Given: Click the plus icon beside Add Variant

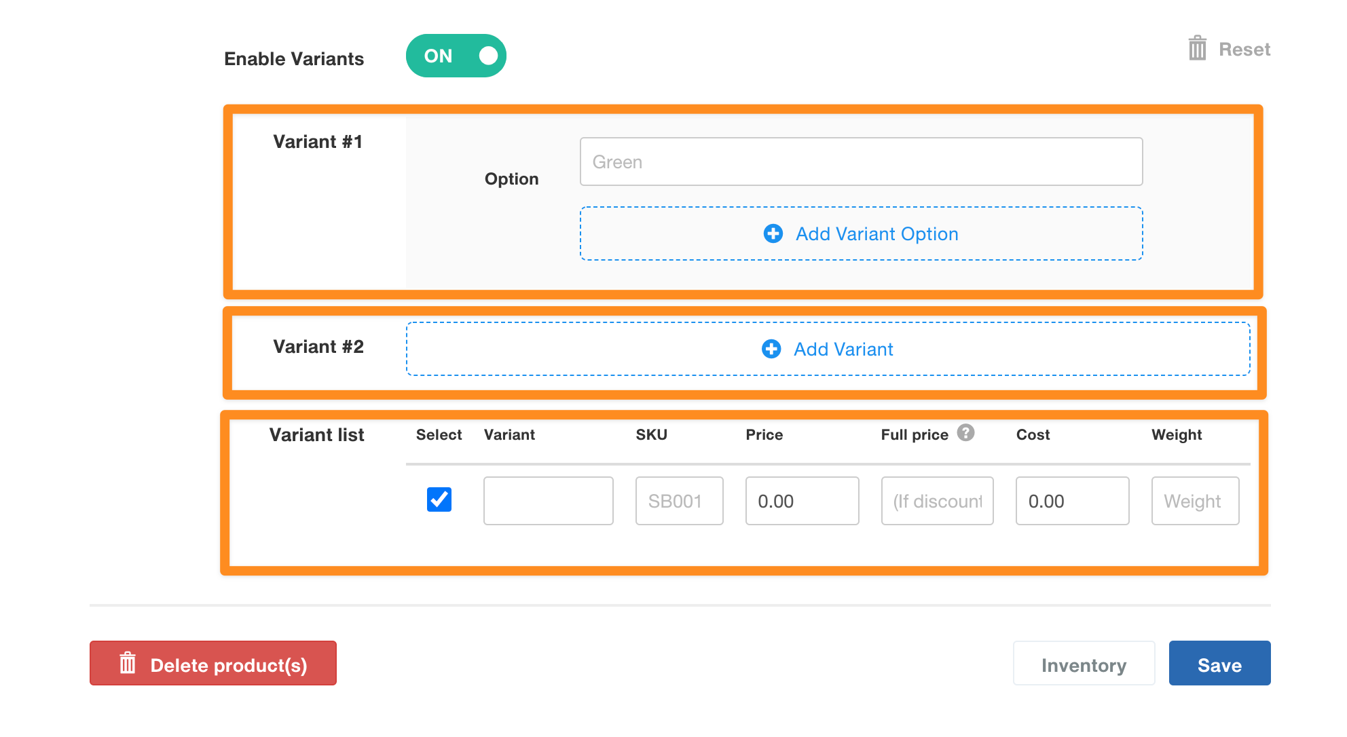Looking at the screenshot, I should coord(771,349).
